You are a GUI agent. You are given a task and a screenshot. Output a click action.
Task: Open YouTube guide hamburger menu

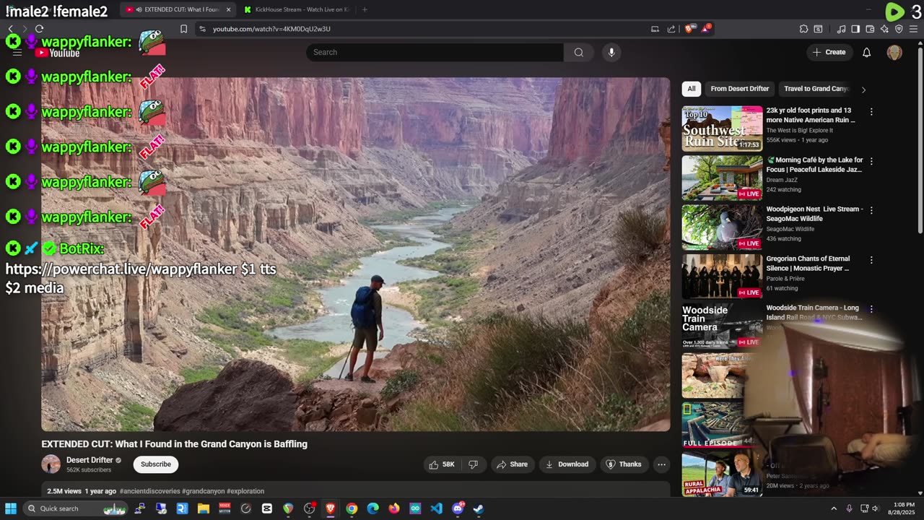point(17,53)
